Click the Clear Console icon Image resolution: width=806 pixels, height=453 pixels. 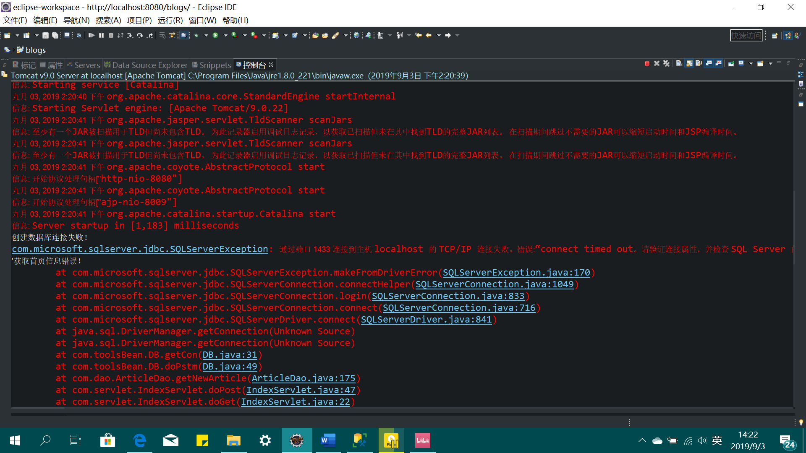coord(679,64)
